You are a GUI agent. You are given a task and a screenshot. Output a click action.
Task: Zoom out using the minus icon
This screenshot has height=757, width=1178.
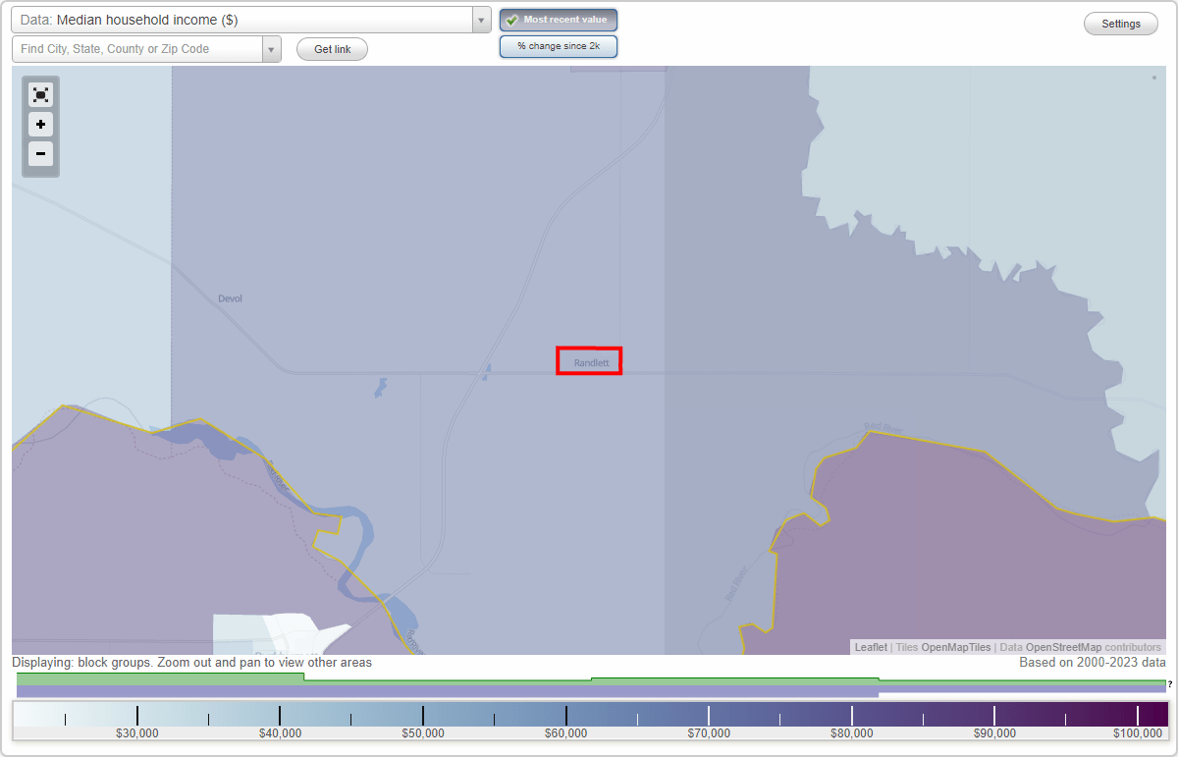pyautogui.click(x=40, y=153)
